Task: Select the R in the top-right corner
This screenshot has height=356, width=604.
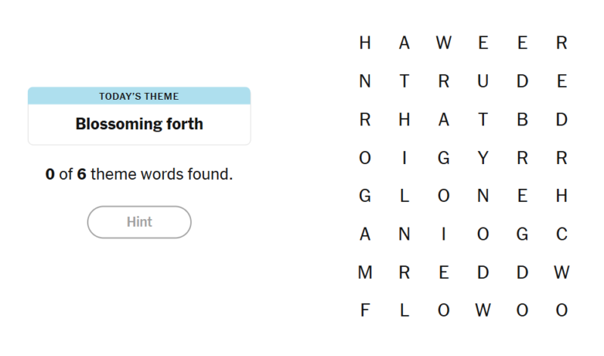Action: 562,43
